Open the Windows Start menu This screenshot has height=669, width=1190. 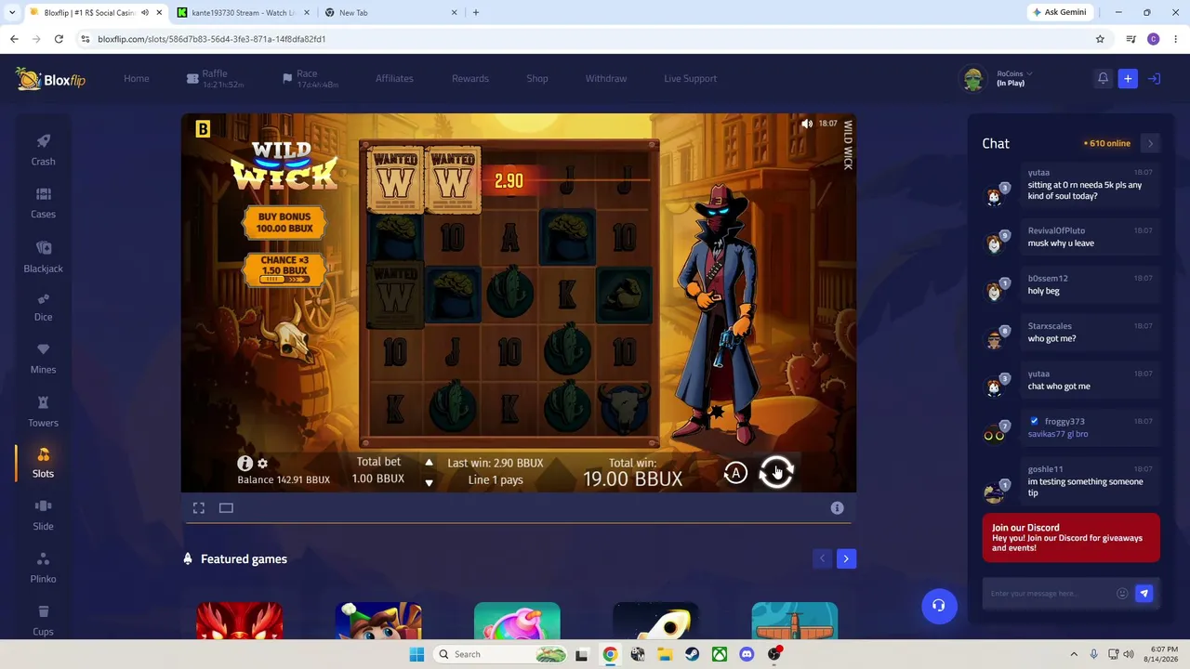pyautogui.click(x=416, y=654)
